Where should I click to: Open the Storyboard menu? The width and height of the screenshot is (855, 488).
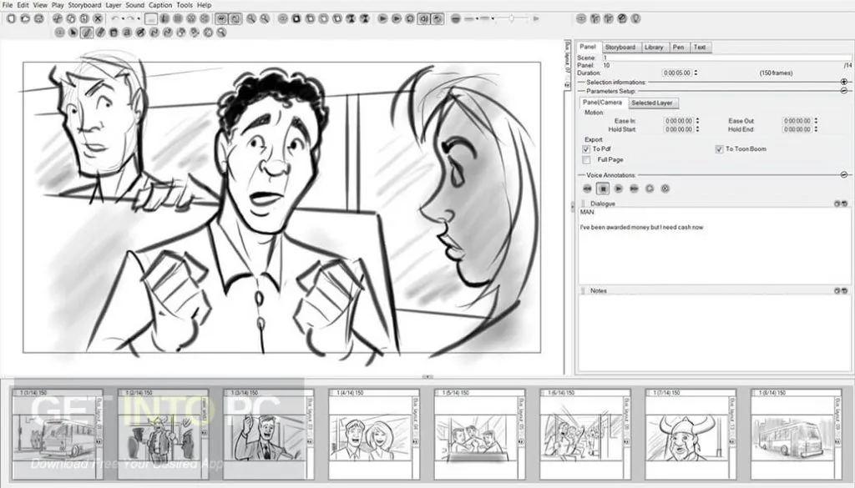84,5
